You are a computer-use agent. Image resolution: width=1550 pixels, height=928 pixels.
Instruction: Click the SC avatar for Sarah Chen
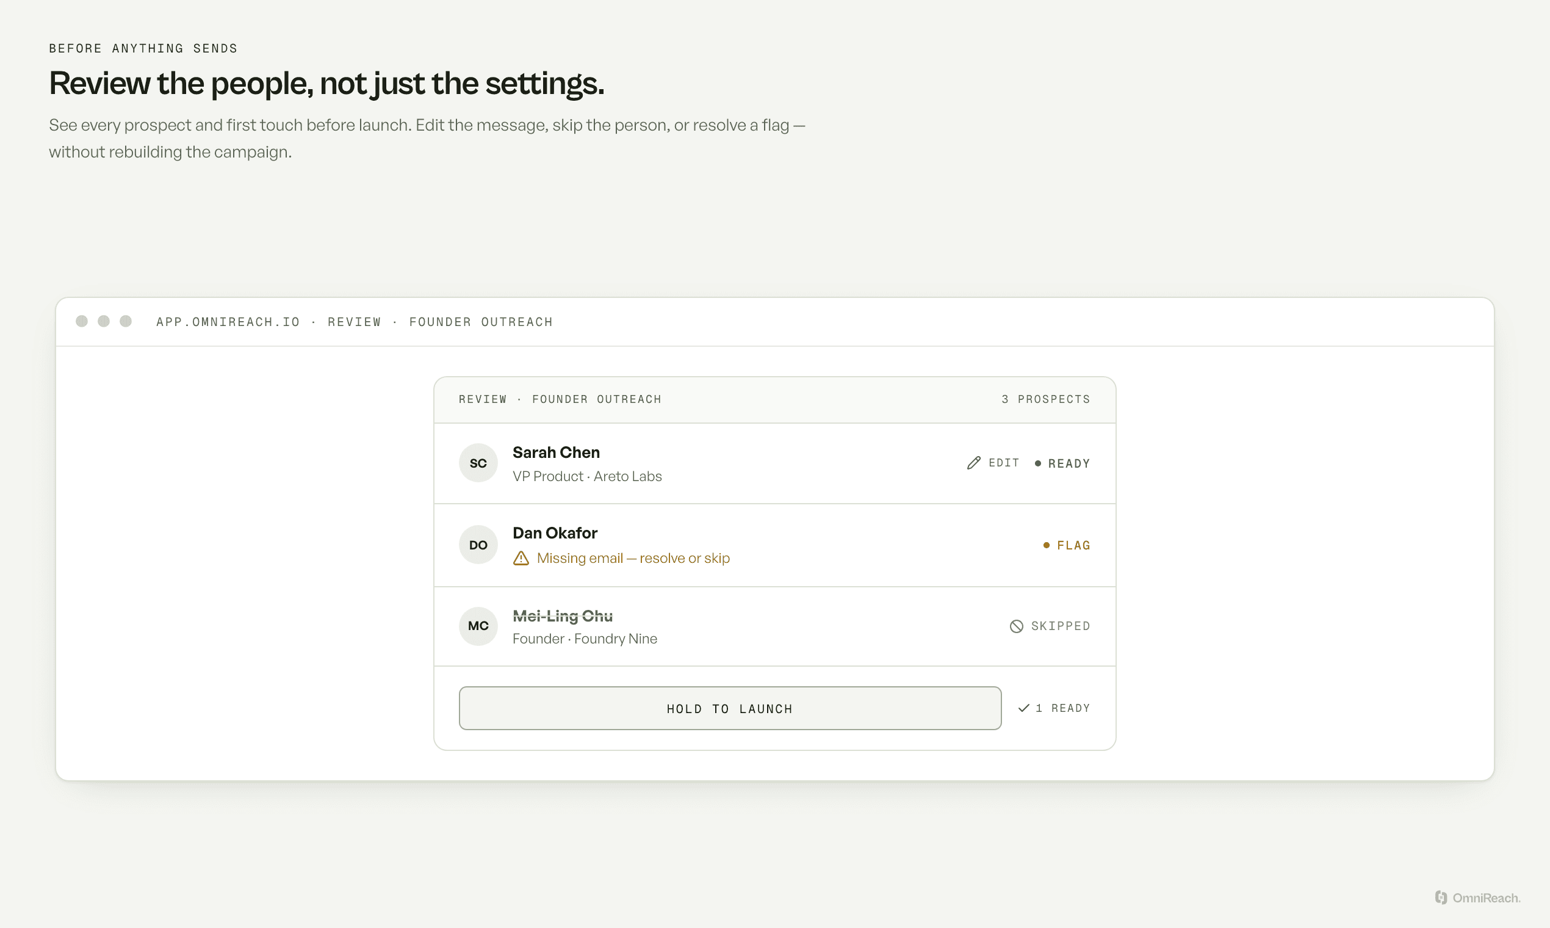point(478,463)
